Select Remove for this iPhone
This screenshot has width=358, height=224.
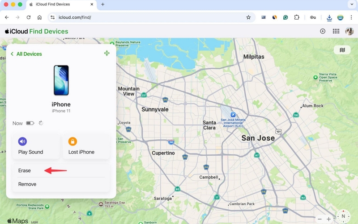click(x=61, y=184)
